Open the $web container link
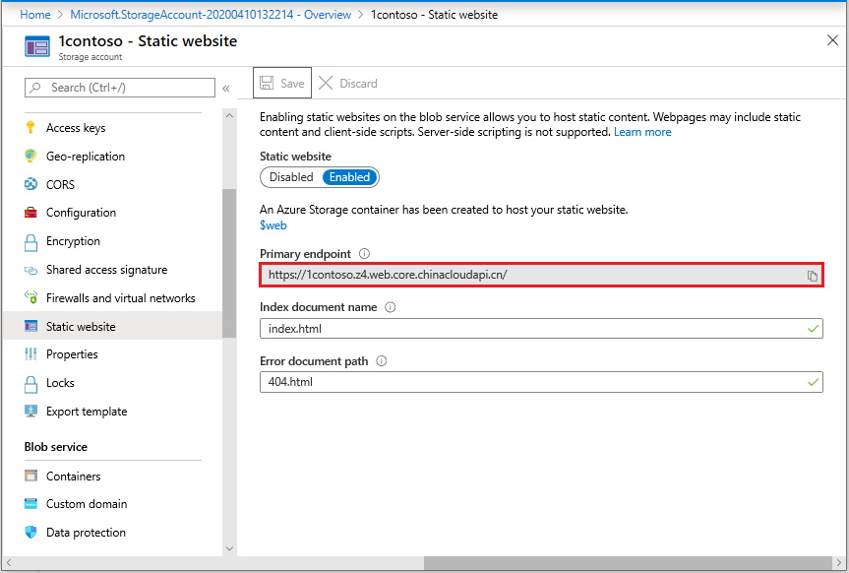The width and height of the screenshot is (849, 573). pyautogui.click(x=273, y=224)
